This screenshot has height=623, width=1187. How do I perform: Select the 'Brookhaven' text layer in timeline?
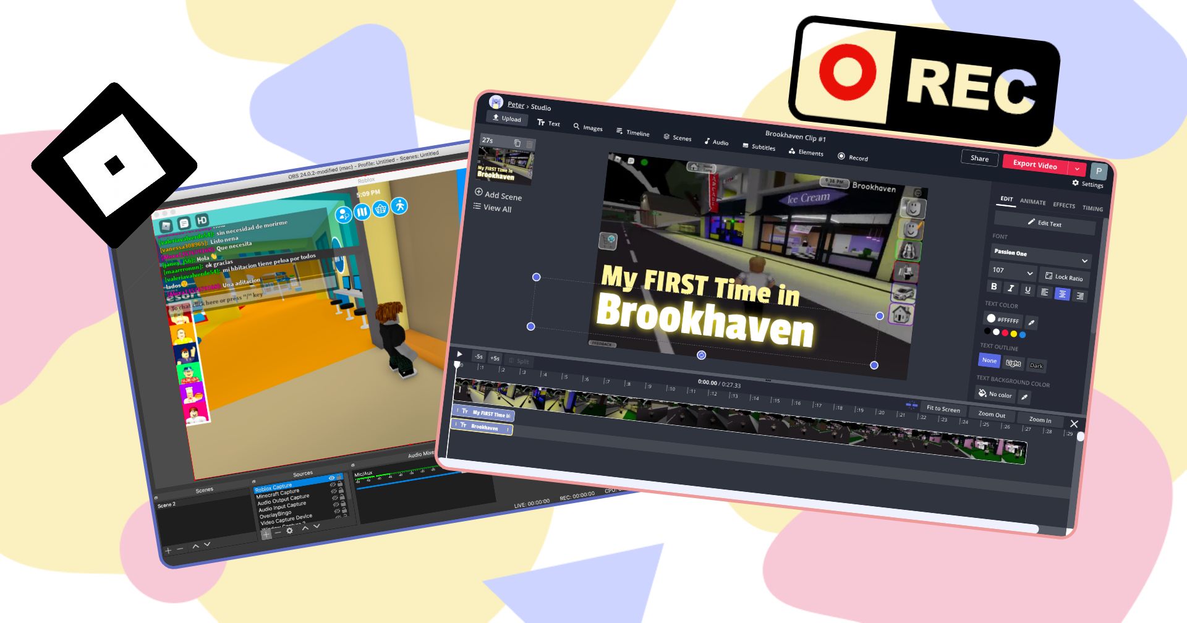pos(482,427)
